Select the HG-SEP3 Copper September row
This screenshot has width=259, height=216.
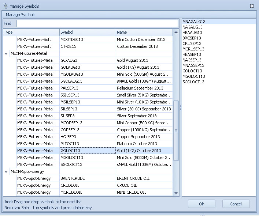(88, 137)
